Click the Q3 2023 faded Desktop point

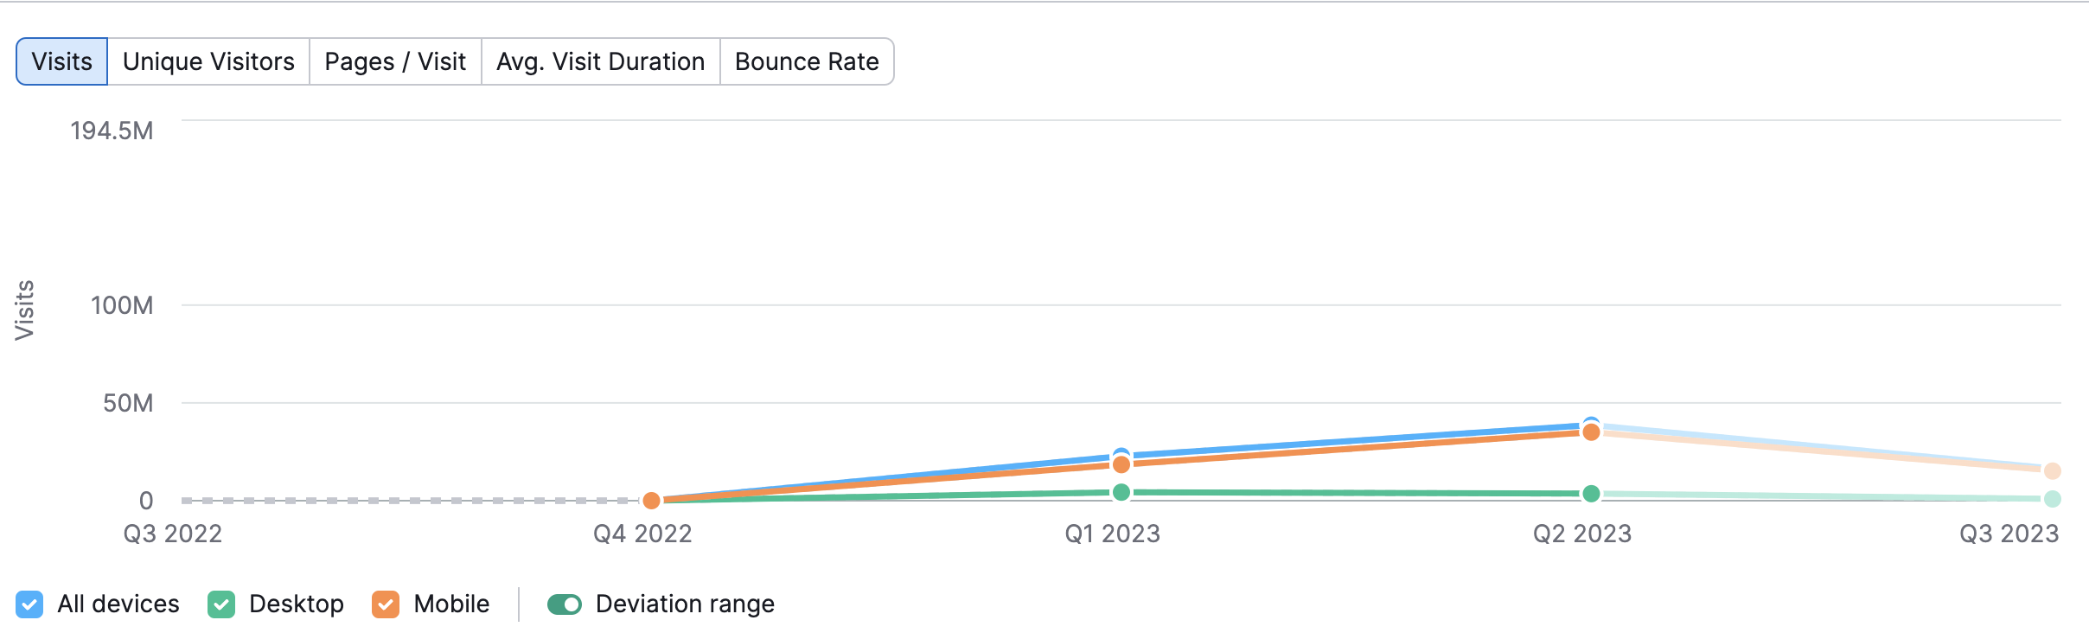coord(2053,499)
